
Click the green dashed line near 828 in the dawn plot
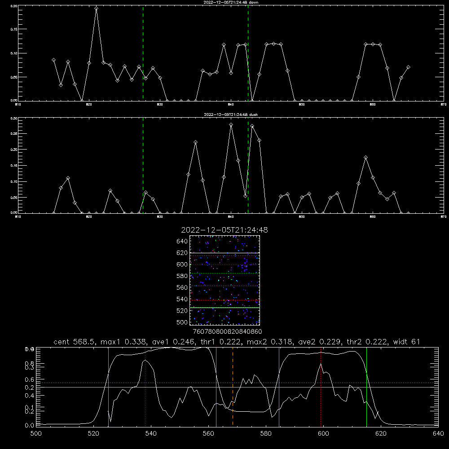tap(143, 53)
